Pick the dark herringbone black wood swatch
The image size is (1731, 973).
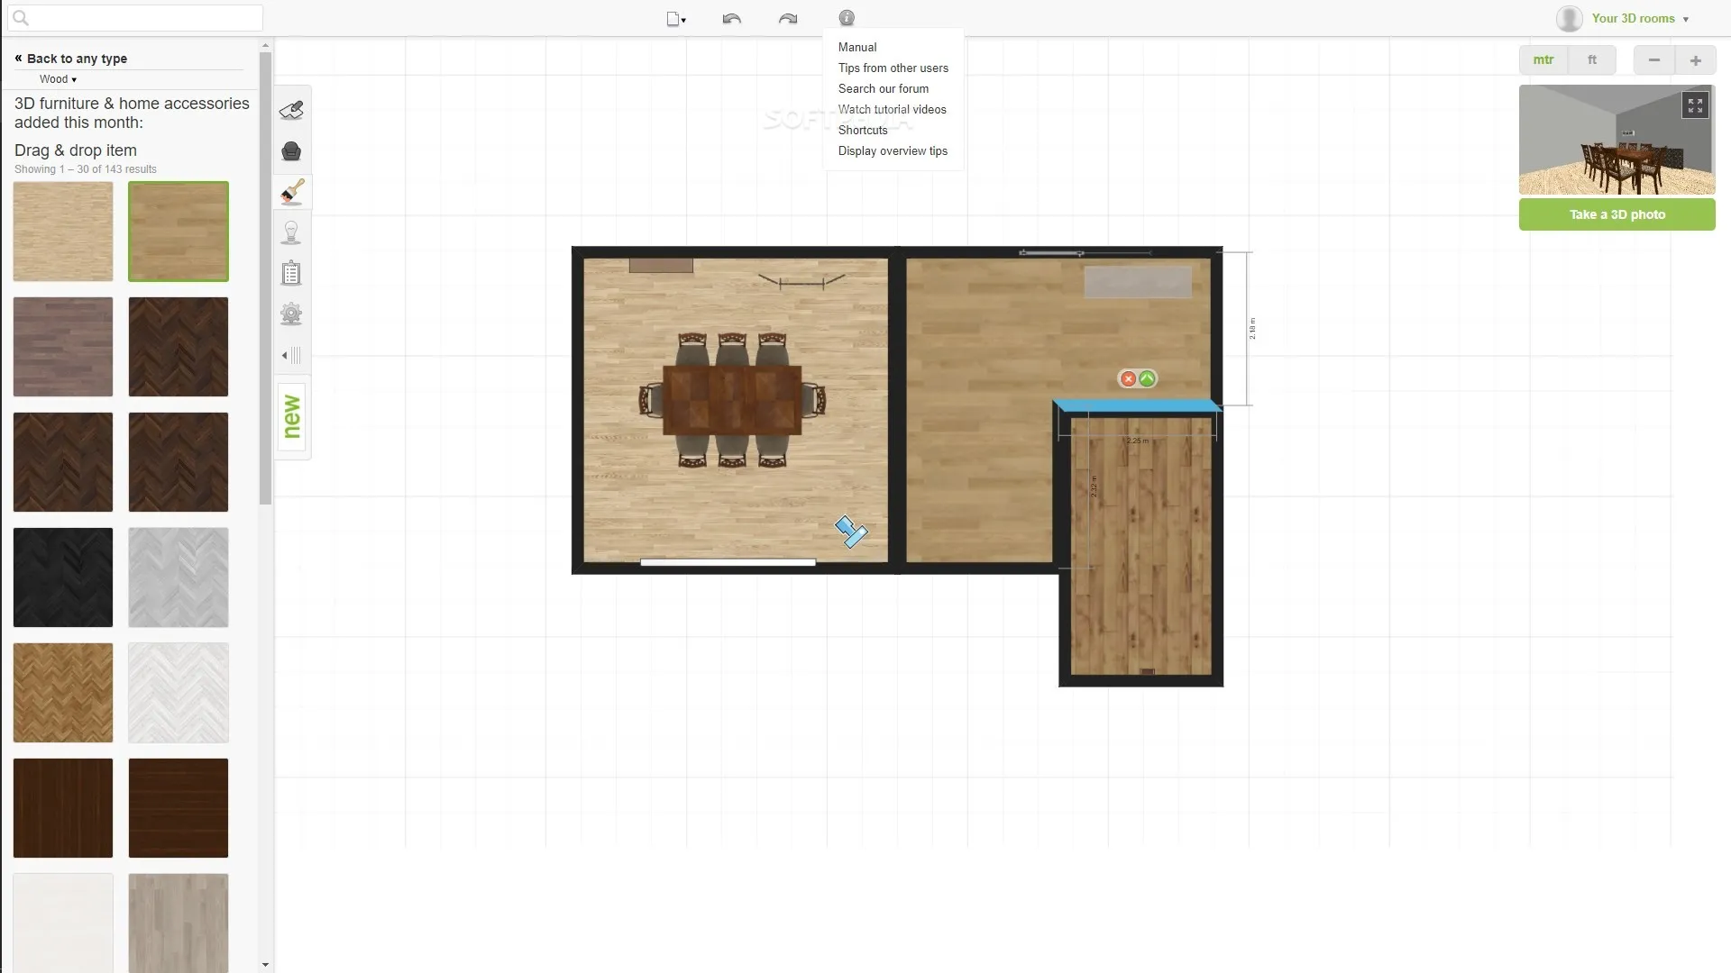(63, 577)
